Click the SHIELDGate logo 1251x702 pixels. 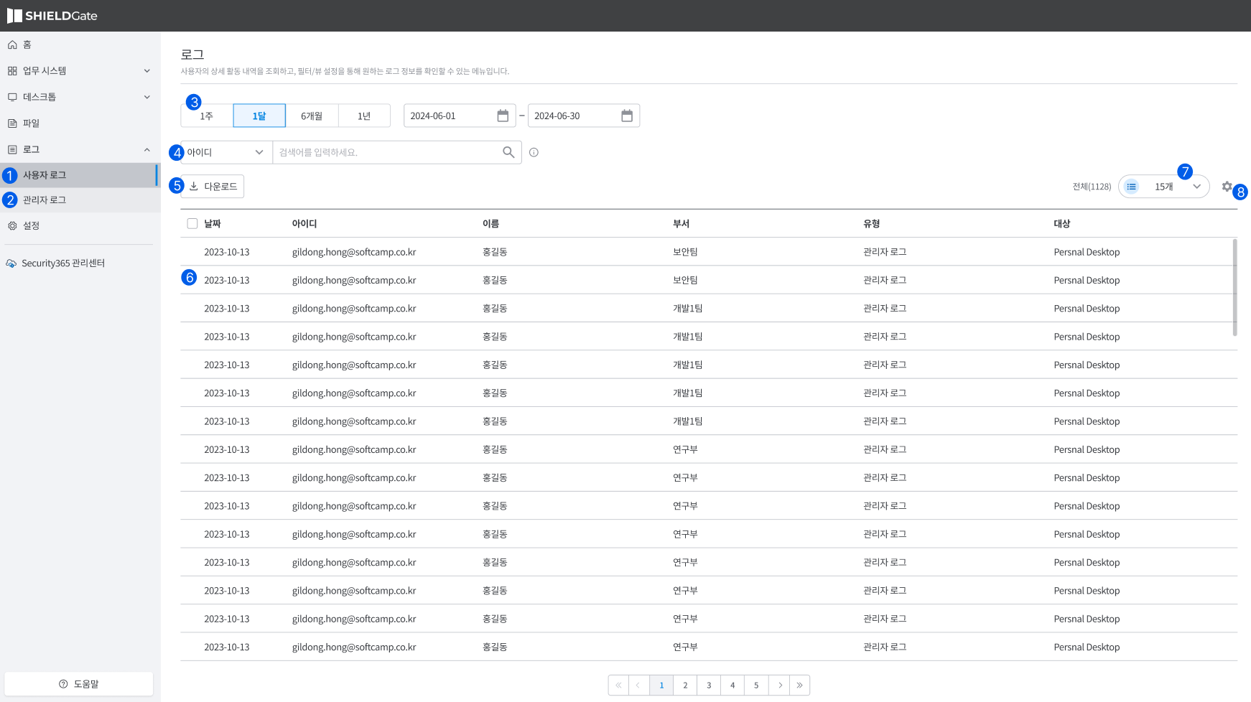(52, 16)
